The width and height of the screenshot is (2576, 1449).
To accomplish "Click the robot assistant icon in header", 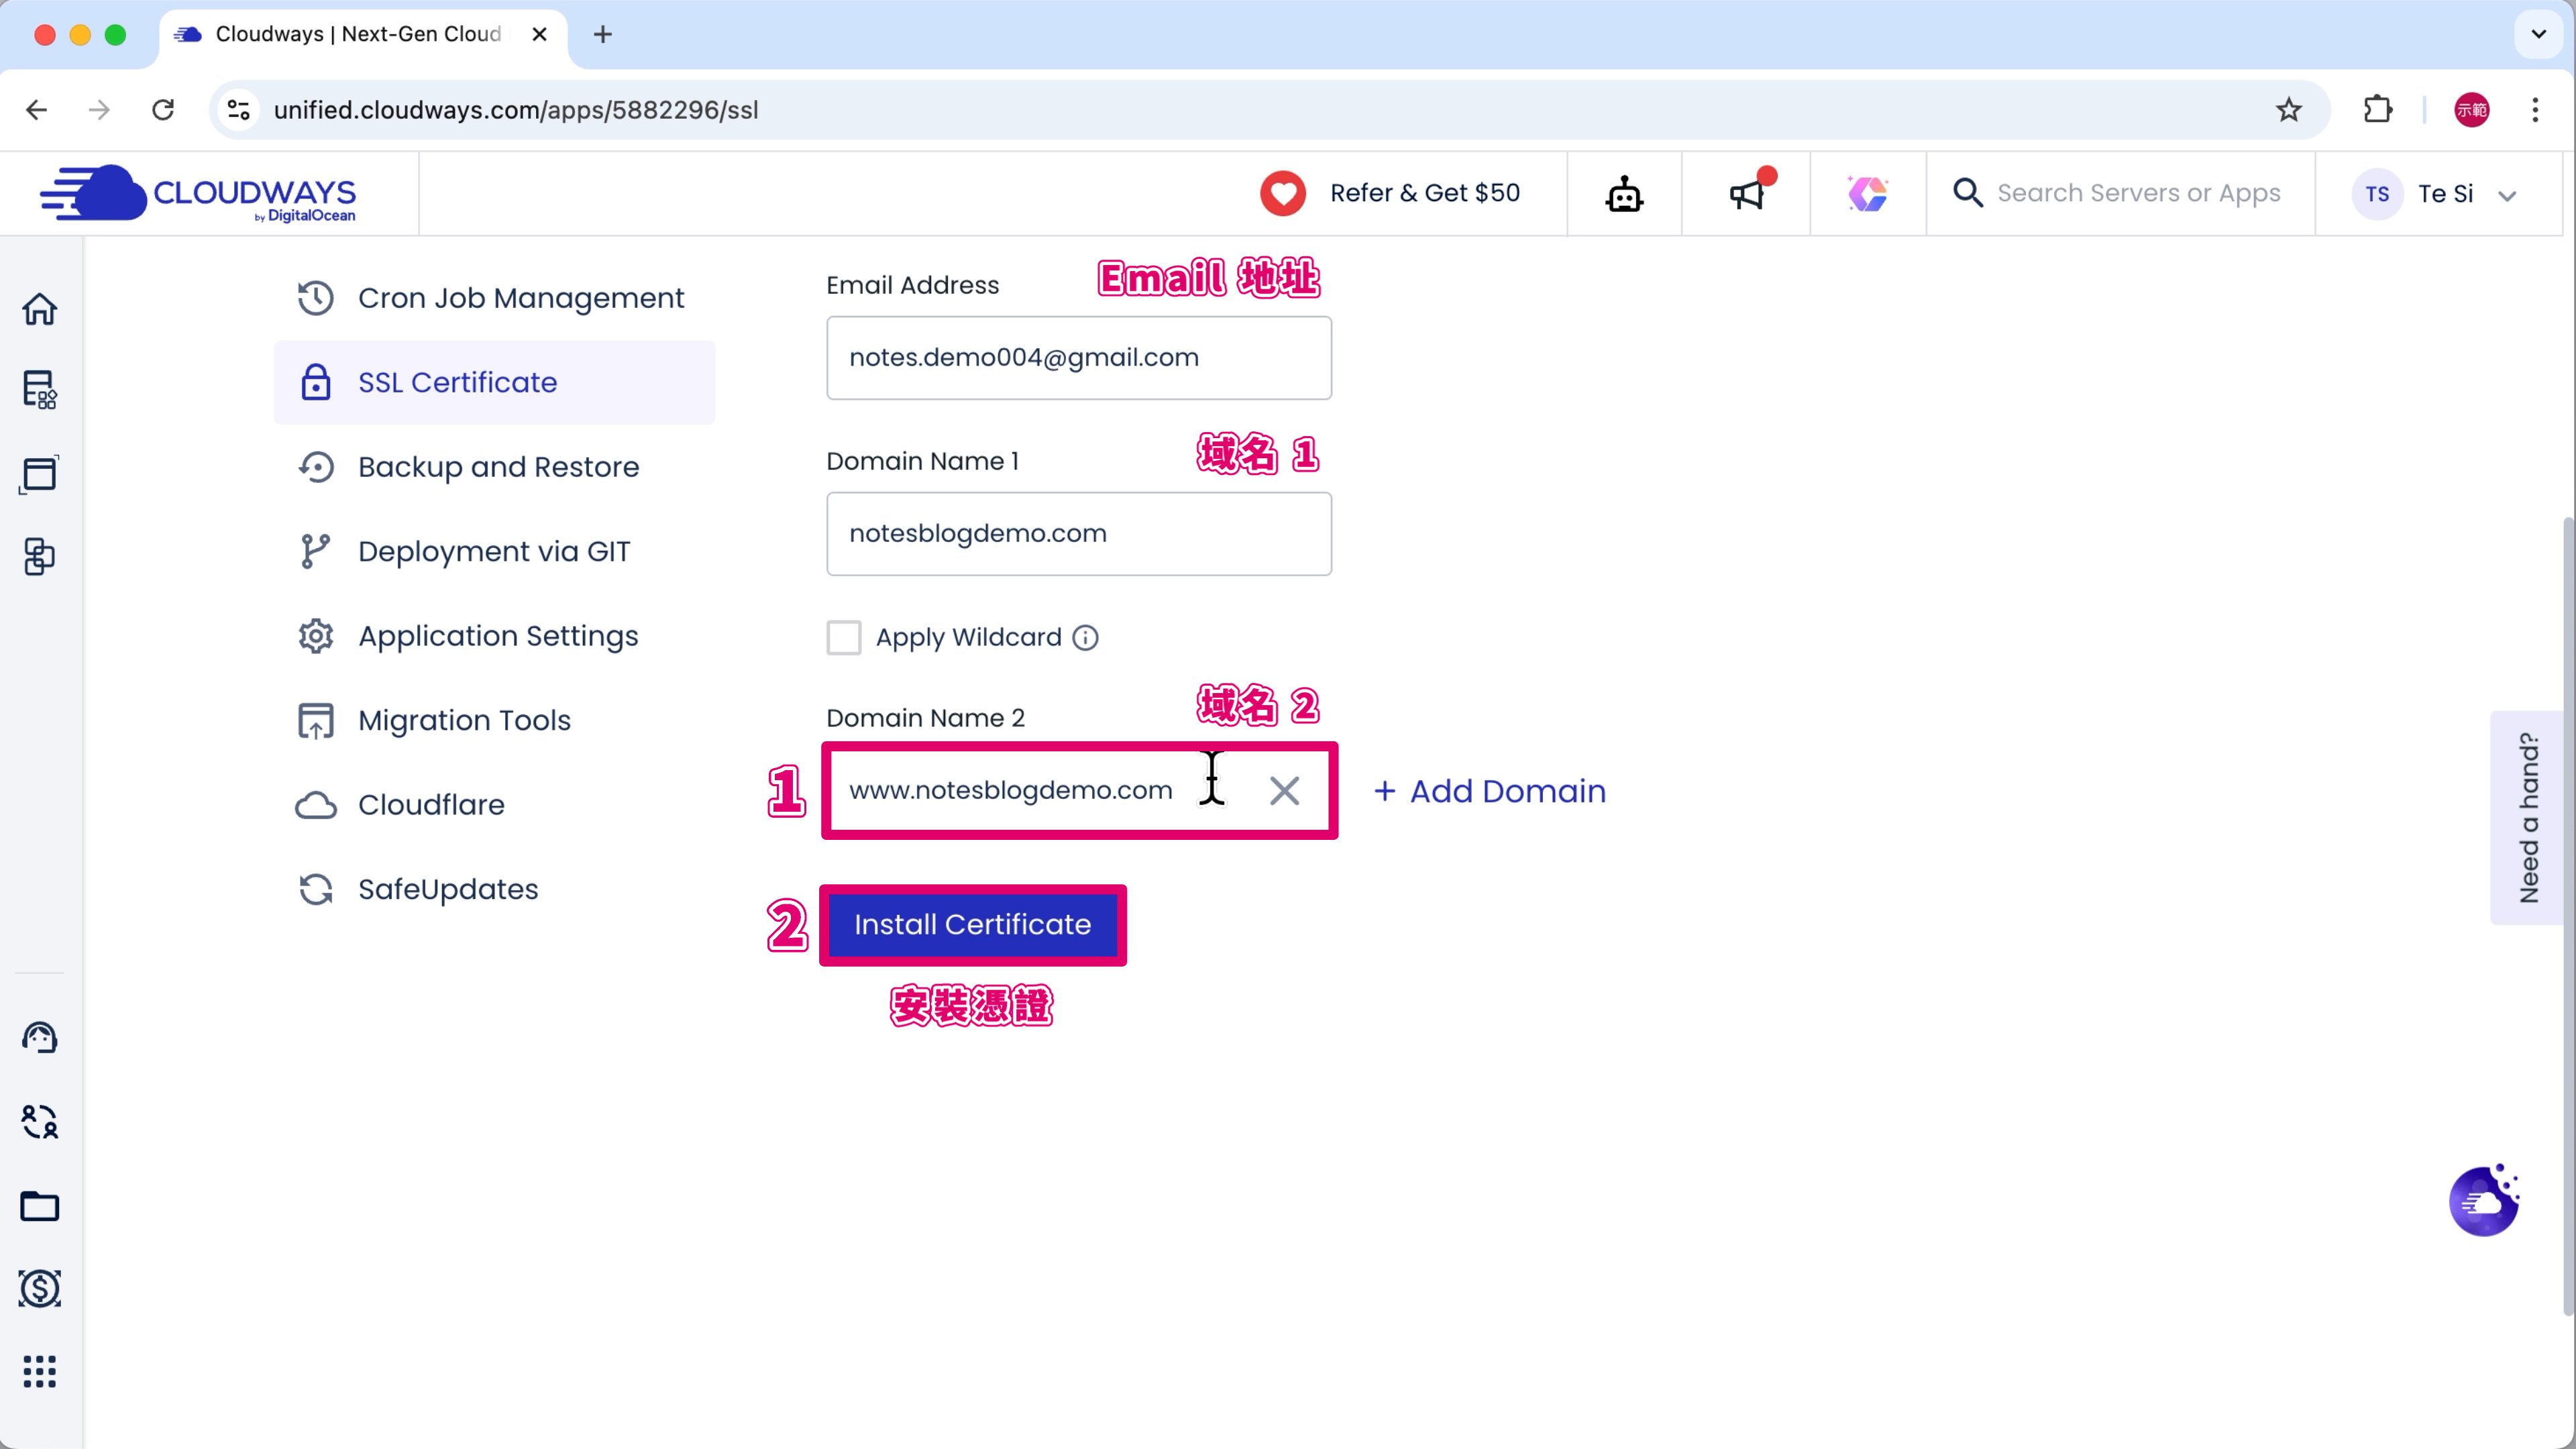I will coord(1624,194).
